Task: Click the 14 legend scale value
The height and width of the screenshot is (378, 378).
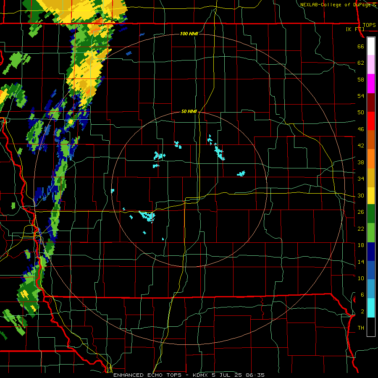Action: coord(361,262)
